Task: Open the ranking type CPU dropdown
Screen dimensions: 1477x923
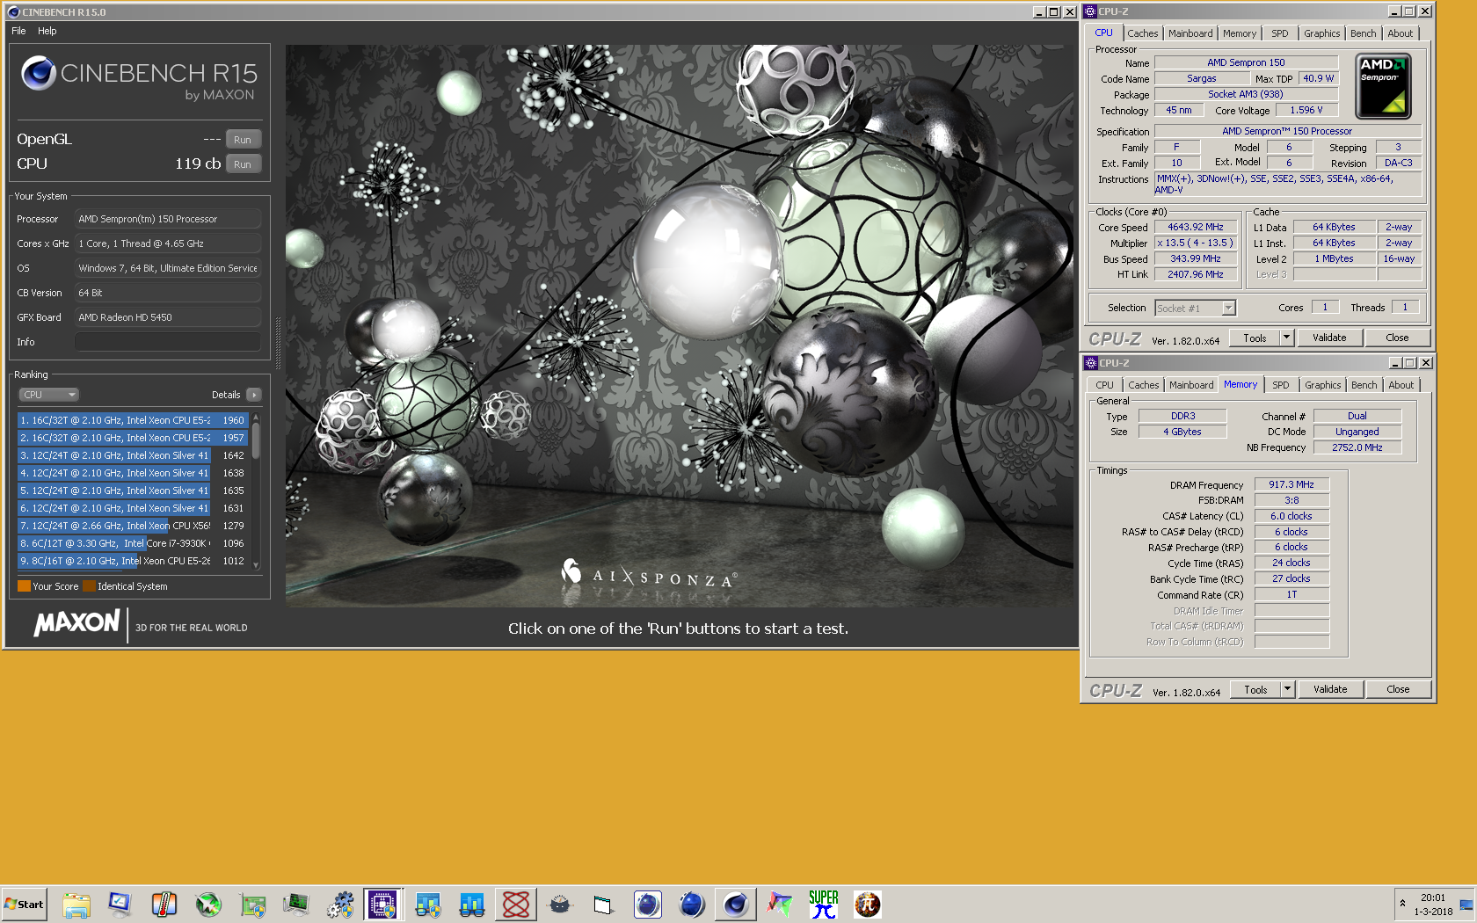Action: pos(49,395)
